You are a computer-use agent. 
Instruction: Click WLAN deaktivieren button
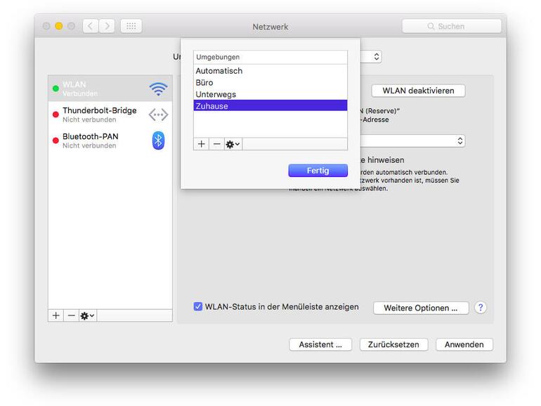click(x=418, y=91)
